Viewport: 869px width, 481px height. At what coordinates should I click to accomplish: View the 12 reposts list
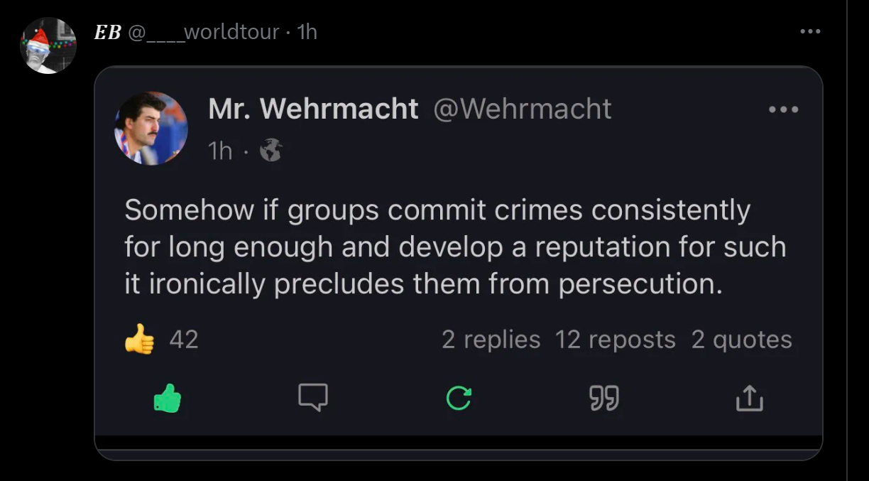pyautogui.click(x=615, y=340)
